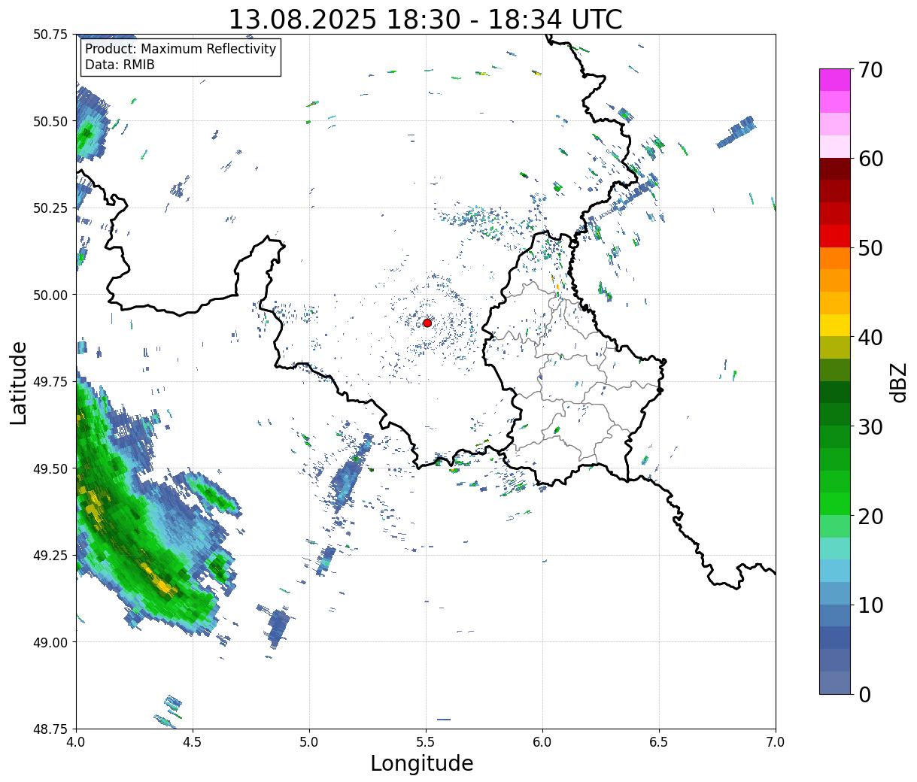Click the colorbar tick label 30
Image resolution: width=917 pixels, height=782 pixels.
tap(870, 427)
